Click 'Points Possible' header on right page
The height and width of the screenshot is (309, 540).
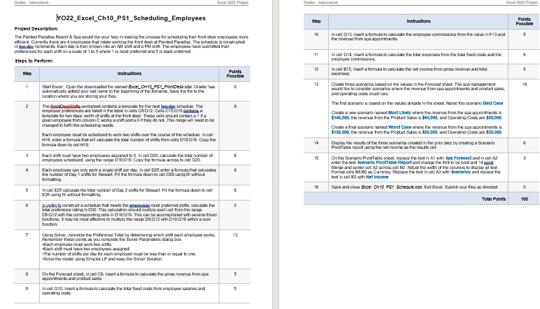pyautogui.click(x=524, y=21)
